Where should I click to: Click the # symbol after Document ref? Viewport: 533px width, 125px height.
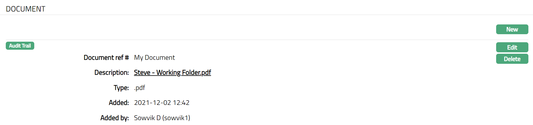pos(127,57)
